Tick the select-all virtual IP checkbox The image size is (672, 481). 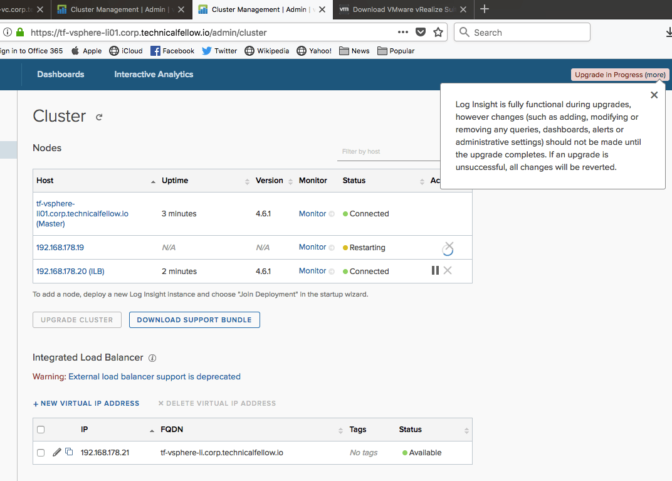tap(41, 430)
